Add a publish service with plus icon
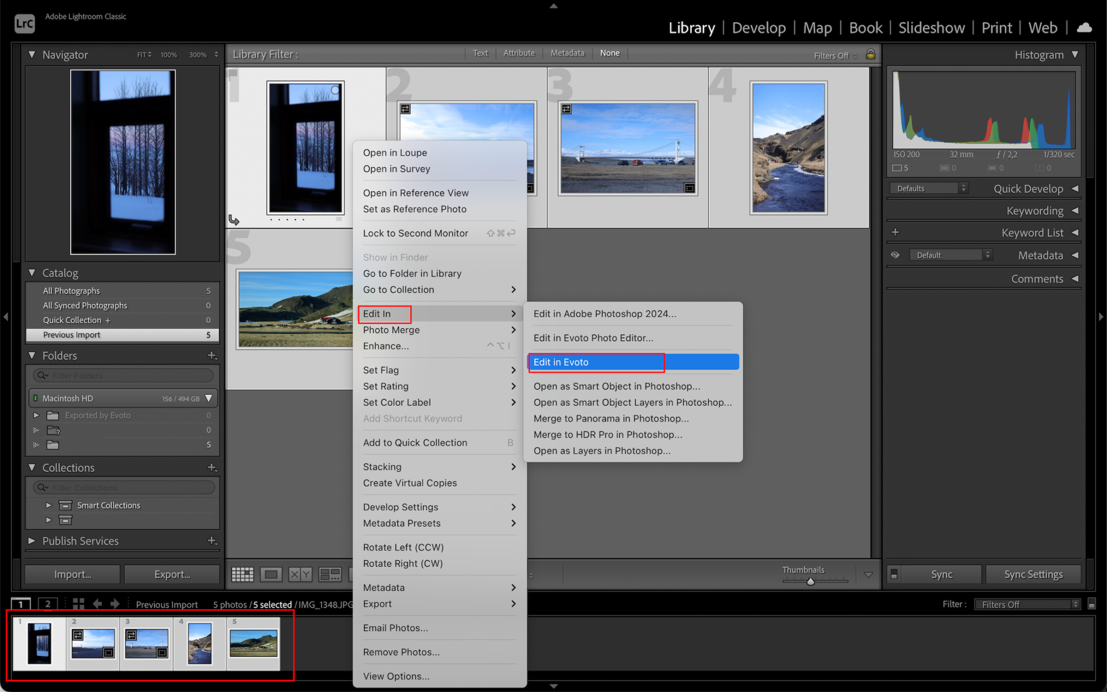This screenshot has height=692, width=1107. point(212,541)
